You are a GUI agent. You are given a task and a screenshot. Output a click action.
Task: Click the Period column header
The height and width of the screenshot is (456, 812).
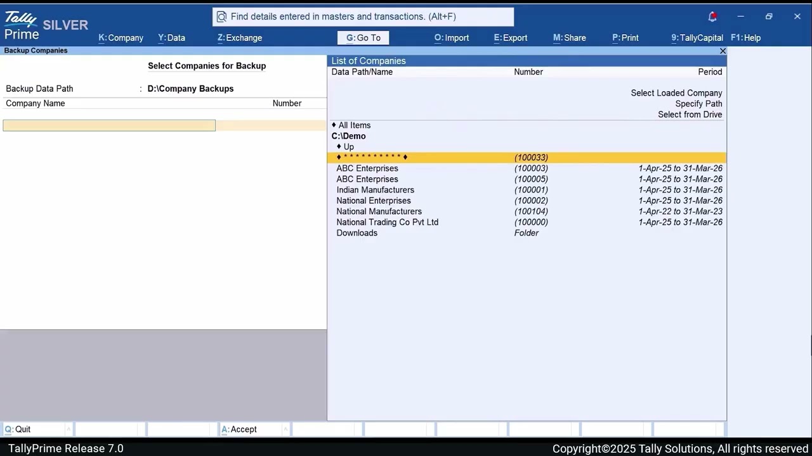tap(710, 72)
